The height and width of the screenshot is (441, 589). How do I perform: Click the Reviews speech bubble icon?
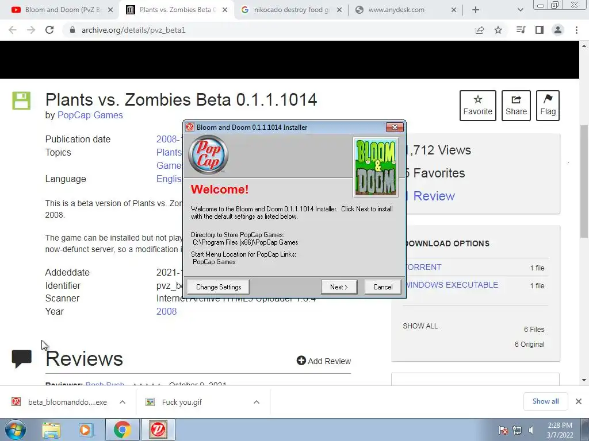(x=21, y=359)
